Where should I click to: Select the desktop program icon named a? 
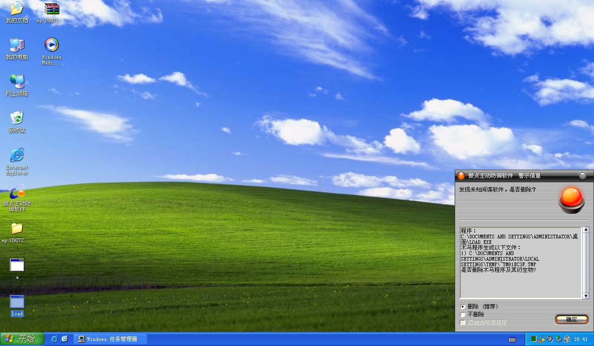coord(17,269)
